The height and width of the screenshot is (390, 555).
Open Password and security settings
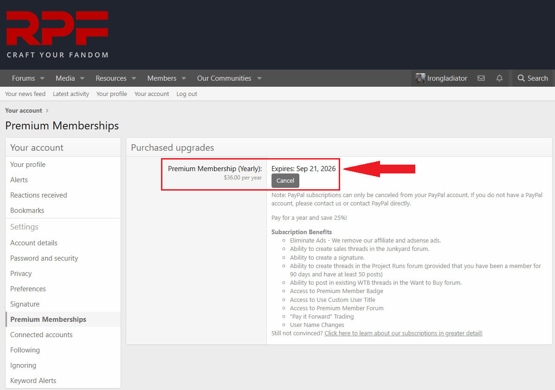[x=44, y=258]
